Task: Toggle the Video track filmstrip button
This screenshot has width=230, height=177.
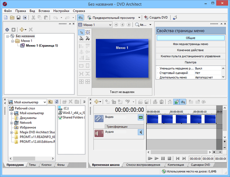Action: click(x=140, y=118)
